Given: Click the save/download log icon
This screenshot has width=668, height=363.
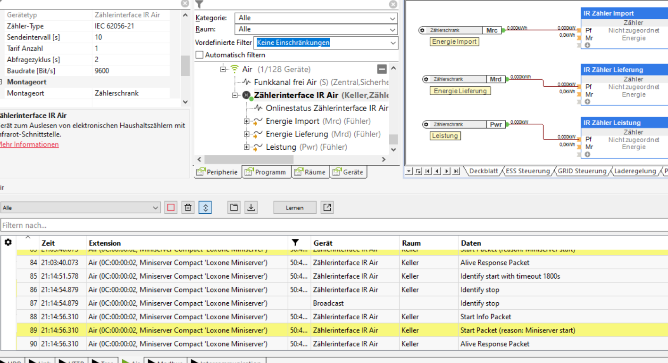Looking at the screenshot, I should (251, 208).
